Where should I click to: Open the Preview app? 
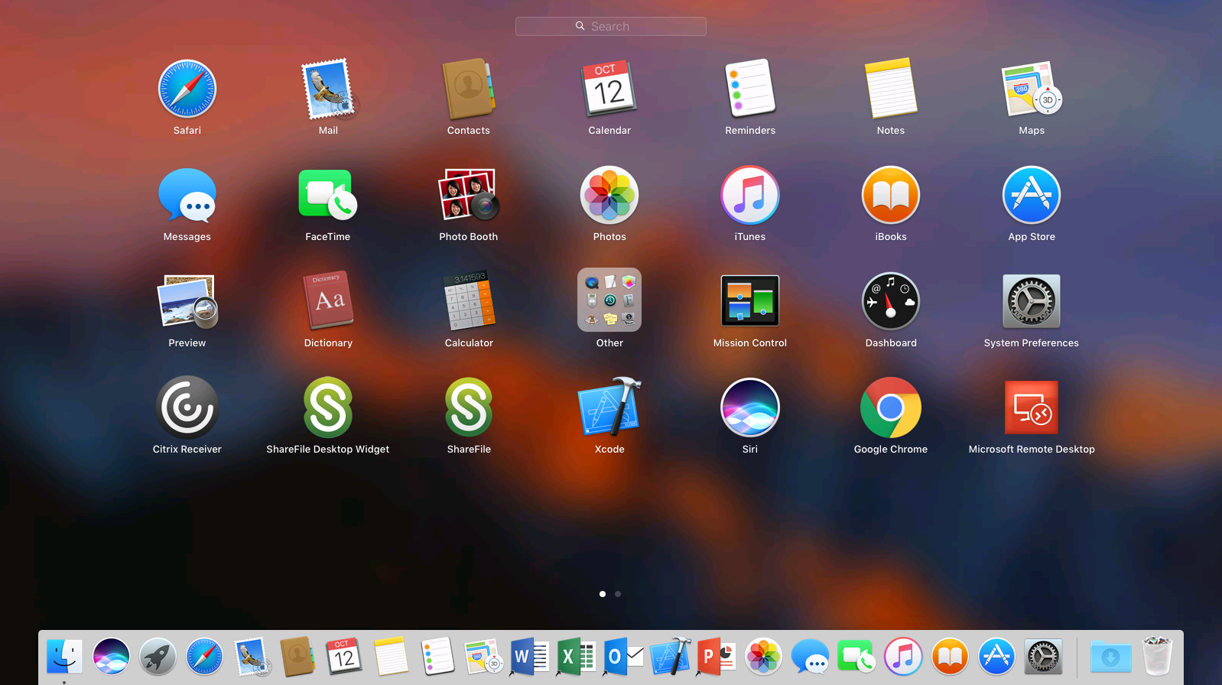click(x=187, y=301)
